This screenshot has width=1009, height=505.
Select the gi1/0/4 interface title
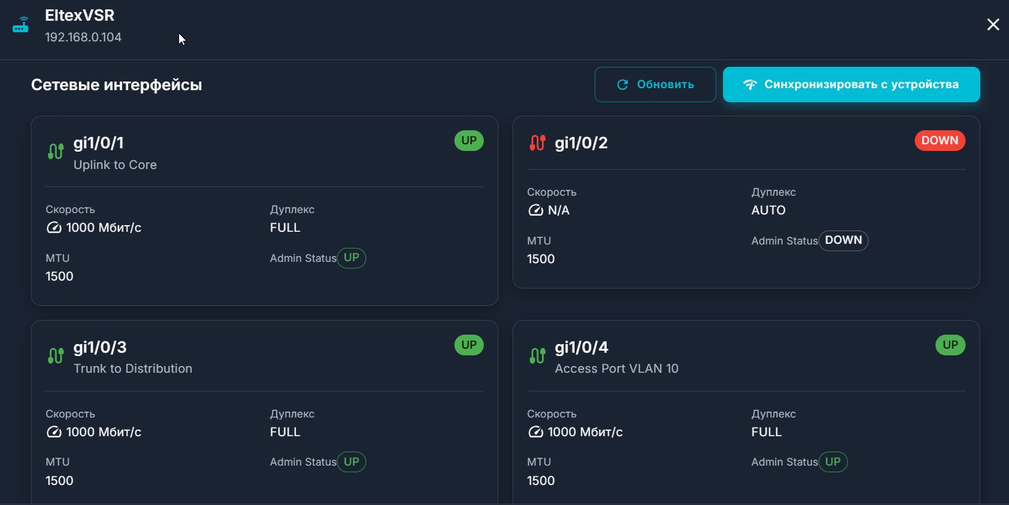(x=581, y=347)
